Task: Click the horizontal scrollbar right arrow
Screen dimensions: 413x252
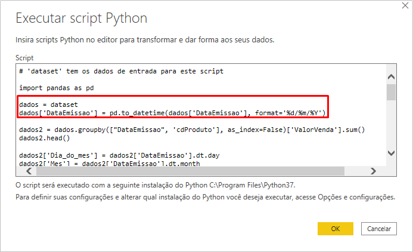Action: [374, 171]
